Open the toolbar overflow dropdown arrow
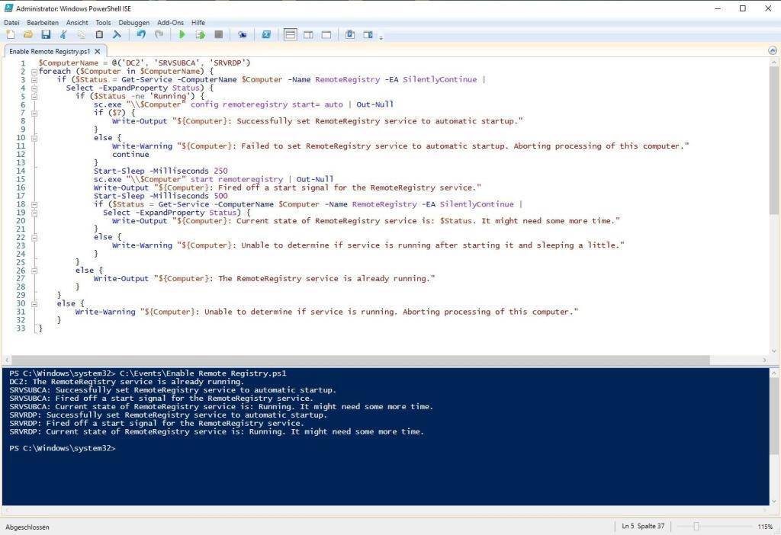This screenshot has width=781, height=535. pos(380,34)
